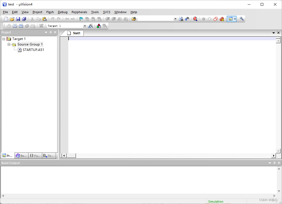Open Manage Components colored blocks icon
The height and width of the screenshot is (204, 282).
tap(98, 26)
